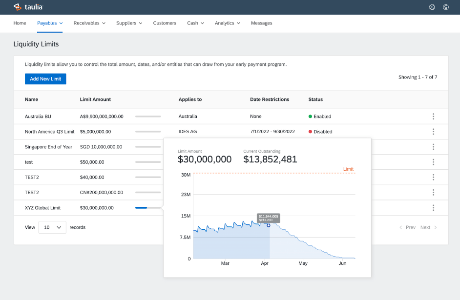
Task: Open the settings gear icon
Action: click(x=432, y=7)
